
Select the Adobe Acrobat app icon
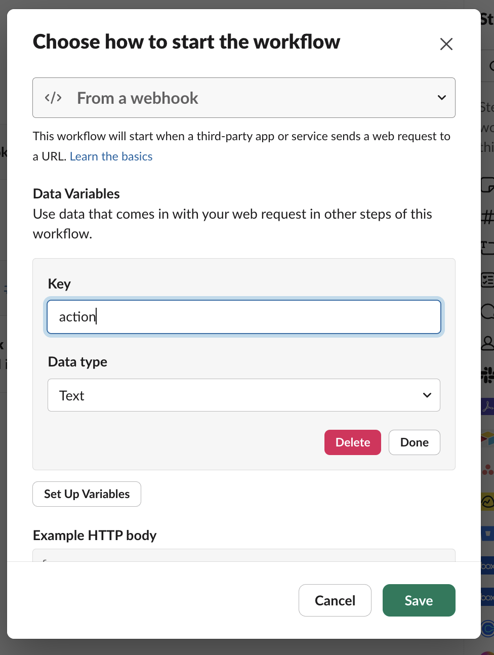tap(487, 406)
